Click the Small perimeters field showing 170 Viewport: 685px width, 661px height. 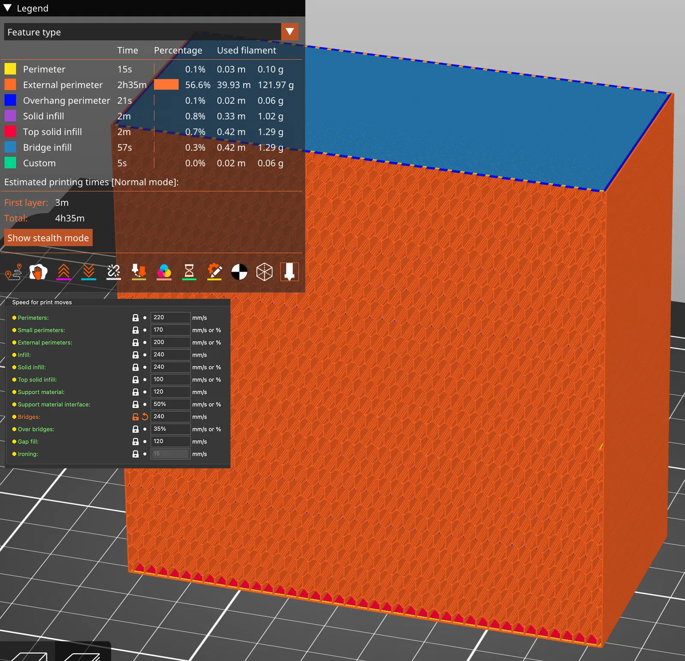[x=170, y=330]
